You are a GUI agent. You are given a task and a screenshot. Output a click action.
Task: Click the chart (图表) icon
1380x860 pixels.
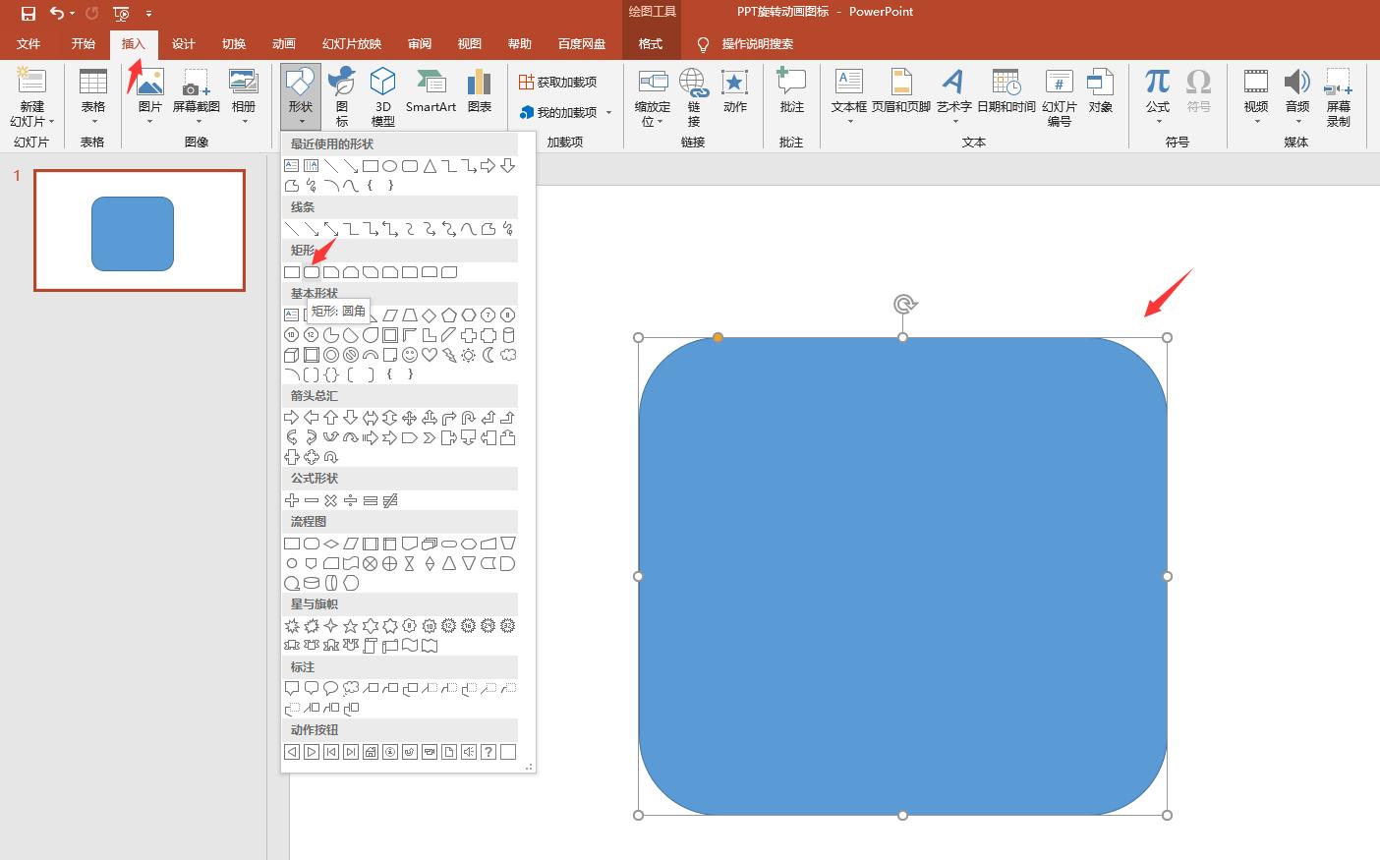pos(480,91)
